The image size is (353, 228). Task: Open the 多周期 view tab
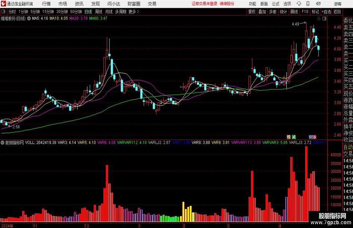pos(121,12)
